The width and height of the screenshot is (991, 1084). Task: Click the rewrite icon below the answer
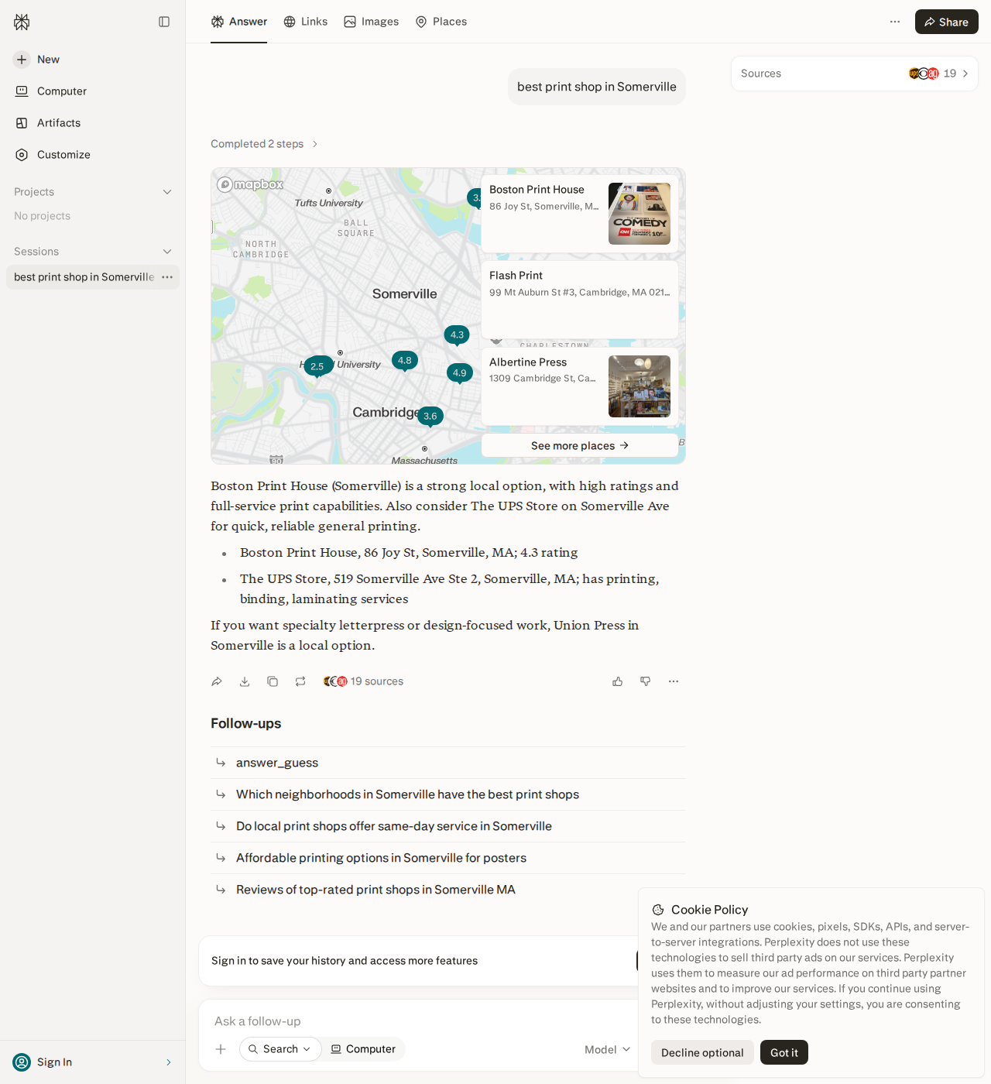click(x=300, y=681)
